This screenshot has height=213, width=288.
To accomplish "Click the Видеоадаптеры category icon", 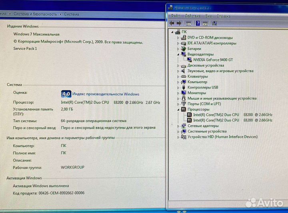I will click(184, 54).
